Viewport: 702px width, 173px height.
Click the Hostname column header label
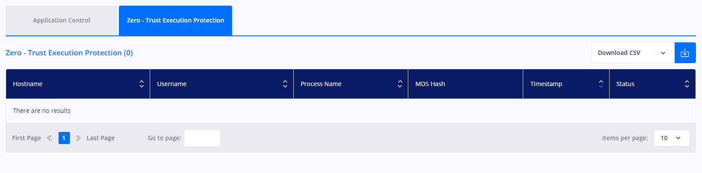[28, 84]
